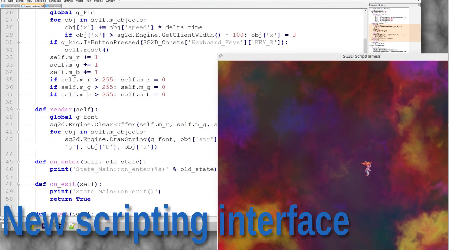The width and height of the screenshot is (449, 250).
Task: Collapse the render method fold marker
Action: tap(18, 110)
